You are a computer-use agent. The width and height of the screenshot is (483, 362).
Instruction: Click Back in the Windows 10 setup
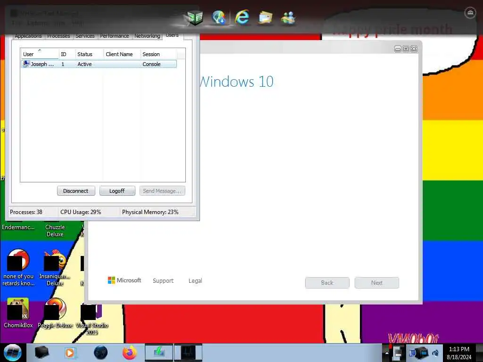point(327,283)
